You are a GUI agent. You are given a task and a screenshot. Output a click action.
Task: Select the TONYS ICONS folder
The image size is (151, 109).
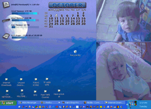tap(36, 82)
